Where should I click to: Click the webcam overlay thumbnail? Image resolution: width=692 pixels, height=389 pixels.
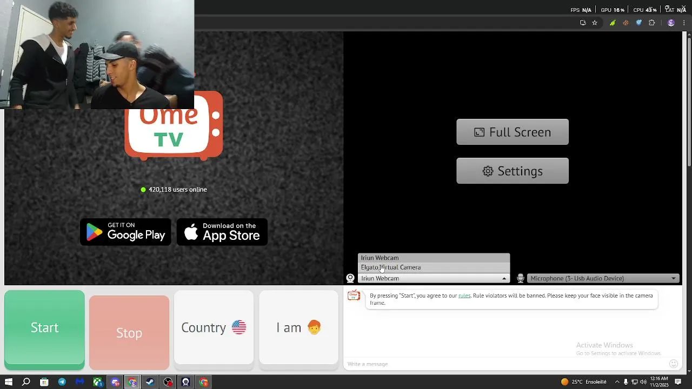tap(97, 54)
